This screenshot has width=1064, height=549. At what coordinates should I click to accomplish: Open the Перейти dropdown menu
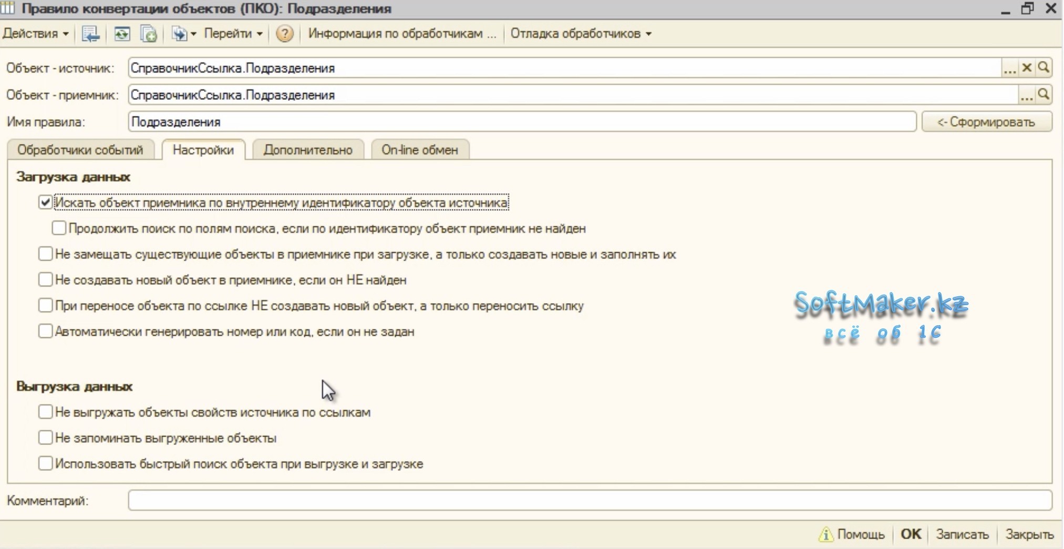point(233,34)
